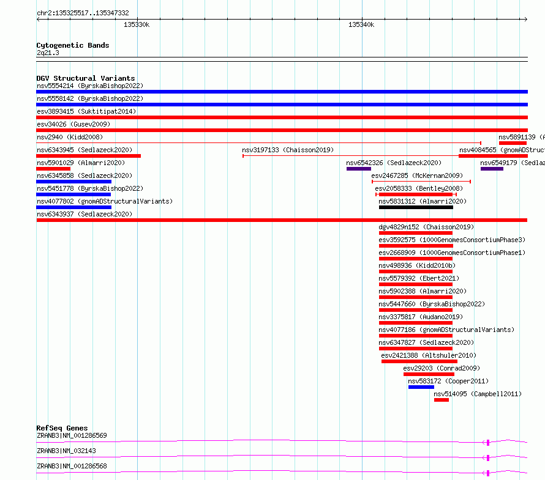The image size is (545, 480).
Task: Click nsv4084565 gnomAD variant label
Action: (x=502, y=150)
